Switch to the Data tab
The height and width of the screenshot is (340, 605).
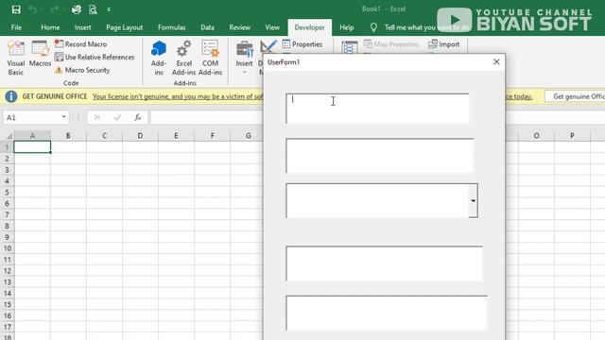coord(207,27)
